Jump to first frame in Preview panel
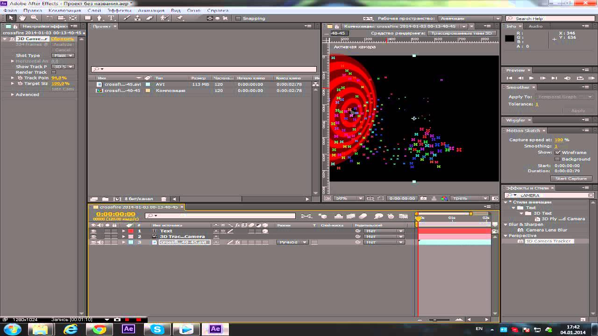The width and height of the screenshot is (598, 336). point(510,78)
